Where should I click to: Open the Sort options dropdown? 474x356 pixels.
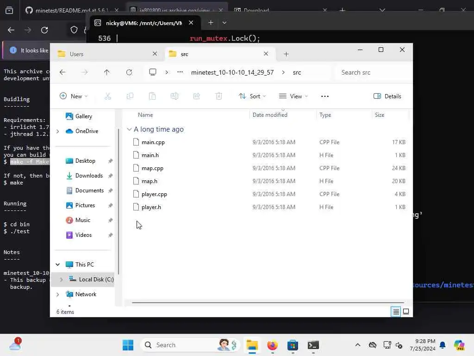click(252, 96)
